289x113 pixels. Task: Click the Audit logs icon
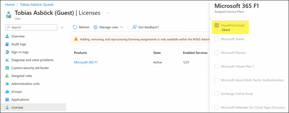point(7,44)
